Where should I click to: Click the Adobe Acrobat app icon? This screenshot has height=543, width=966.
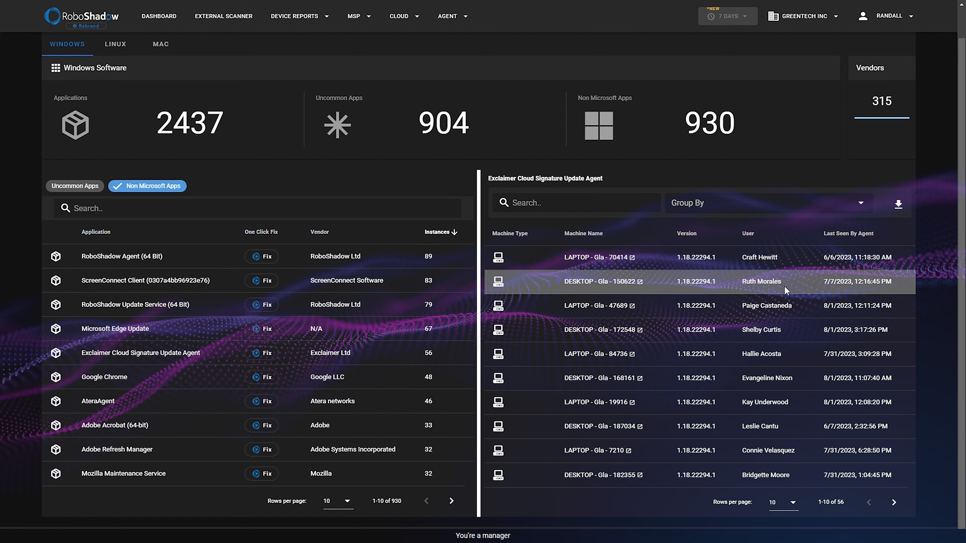click(x=56, y=424)
